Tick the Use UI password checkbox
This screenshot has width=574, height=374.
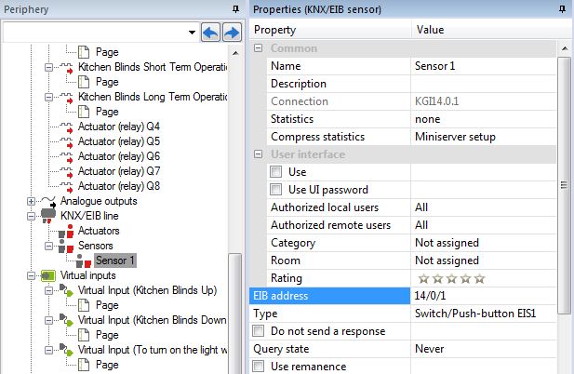tap(275, 190)
